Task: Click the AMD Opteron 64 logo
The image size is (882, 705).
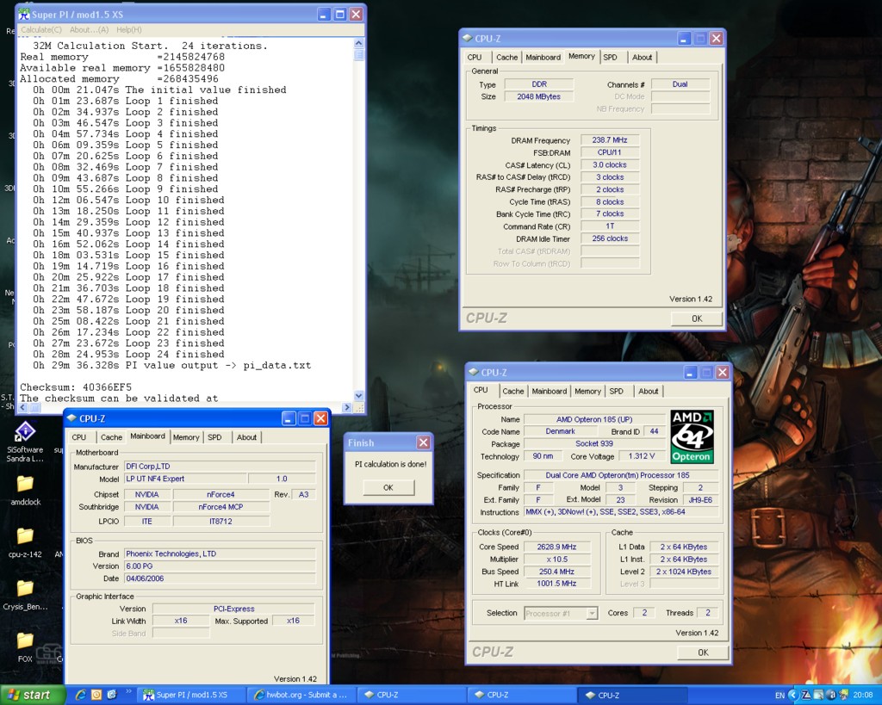Action: (x=692, y=436)
